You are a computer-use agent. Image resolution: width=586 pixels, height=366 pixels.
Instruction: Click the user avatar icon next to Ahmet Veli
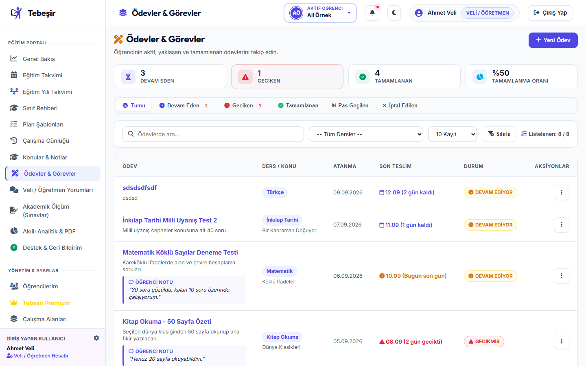[x=419, y=13]
